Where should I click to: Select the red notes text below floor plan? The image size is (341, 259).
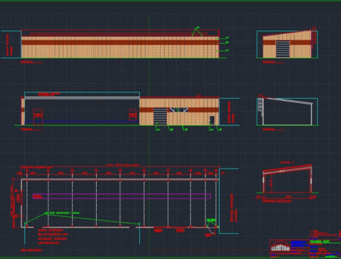pos(53,237)
